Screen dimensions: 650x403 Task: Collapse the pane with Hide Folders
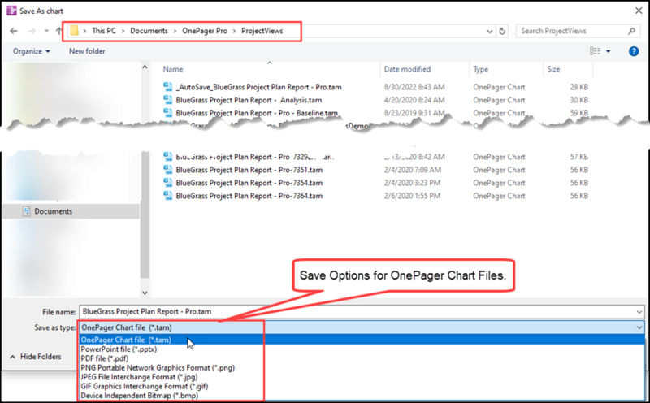36,357
